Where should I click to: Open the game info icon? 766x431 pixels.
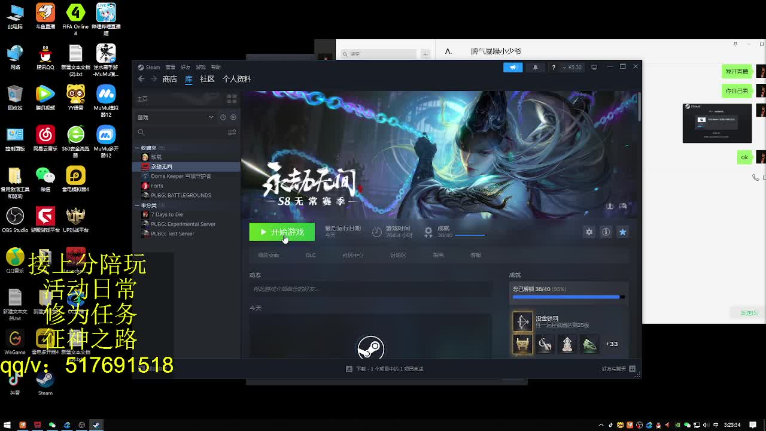point(606,232)
